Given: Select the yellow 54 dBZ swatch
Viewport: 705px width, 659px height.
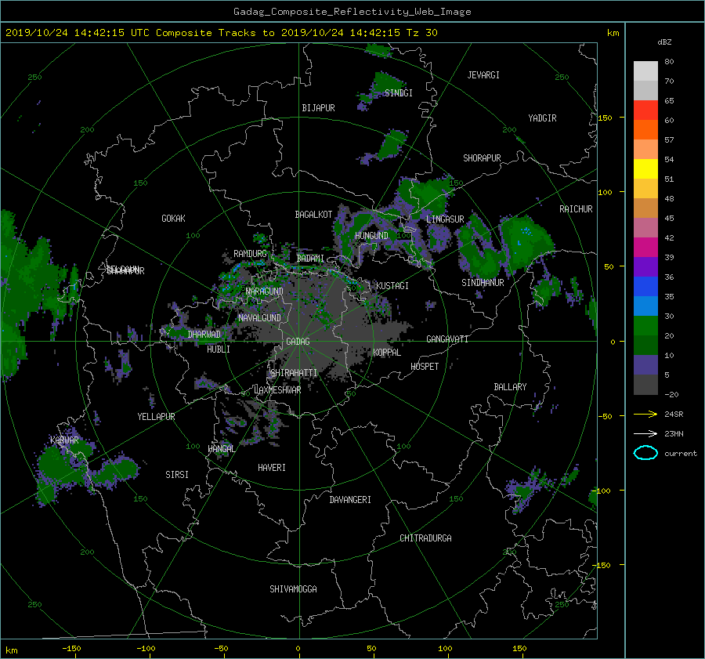Looking at the screenshot, I should [645, 168].
